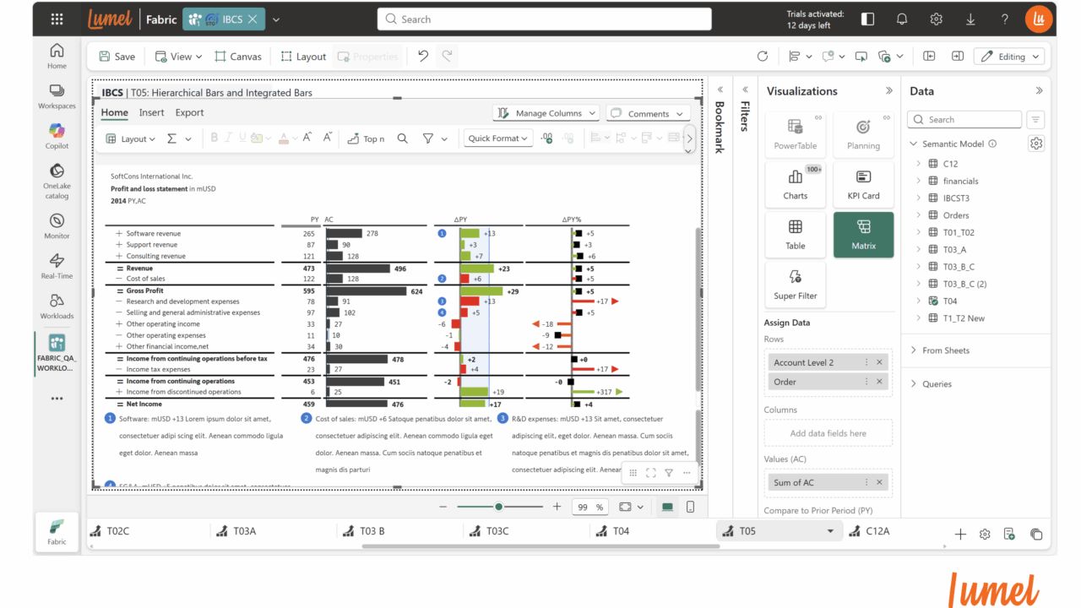This screenshot has height=608, width=1081.
Task: Expand Software revenue row plus sign
Action: (x=119, y=233)
